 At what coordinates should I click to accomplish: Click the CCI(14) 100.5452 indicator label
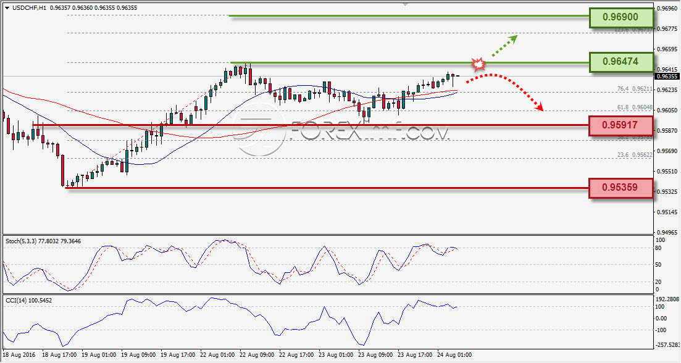click(28, 301)
